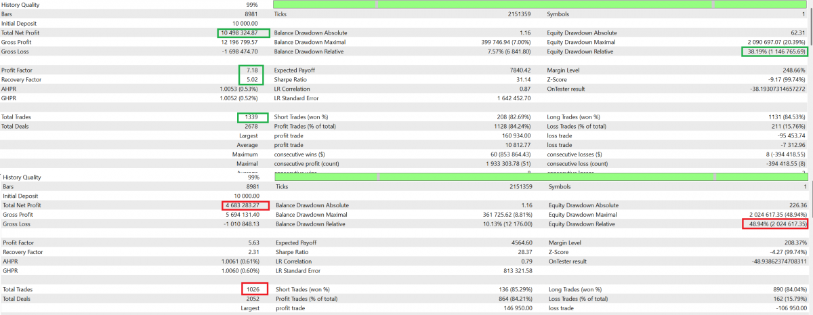Select Balance Drawdown Relative 10.13% (12 176.00)
Viewport: 813px width, 315px height.
pos(509,224)
